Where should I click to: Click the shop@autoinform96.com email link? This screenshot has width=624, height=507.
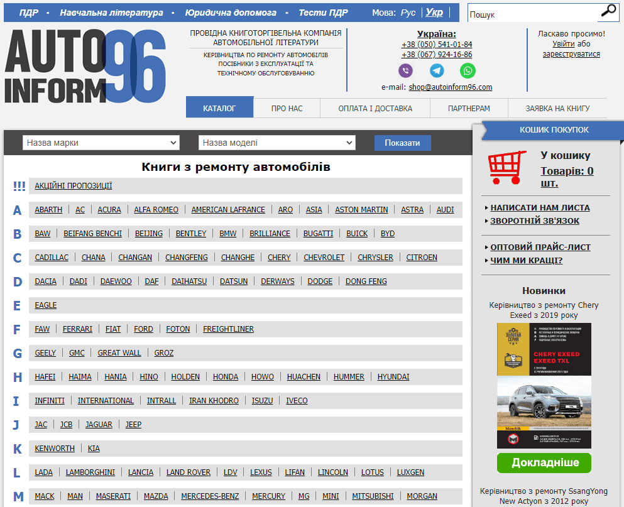451,87
